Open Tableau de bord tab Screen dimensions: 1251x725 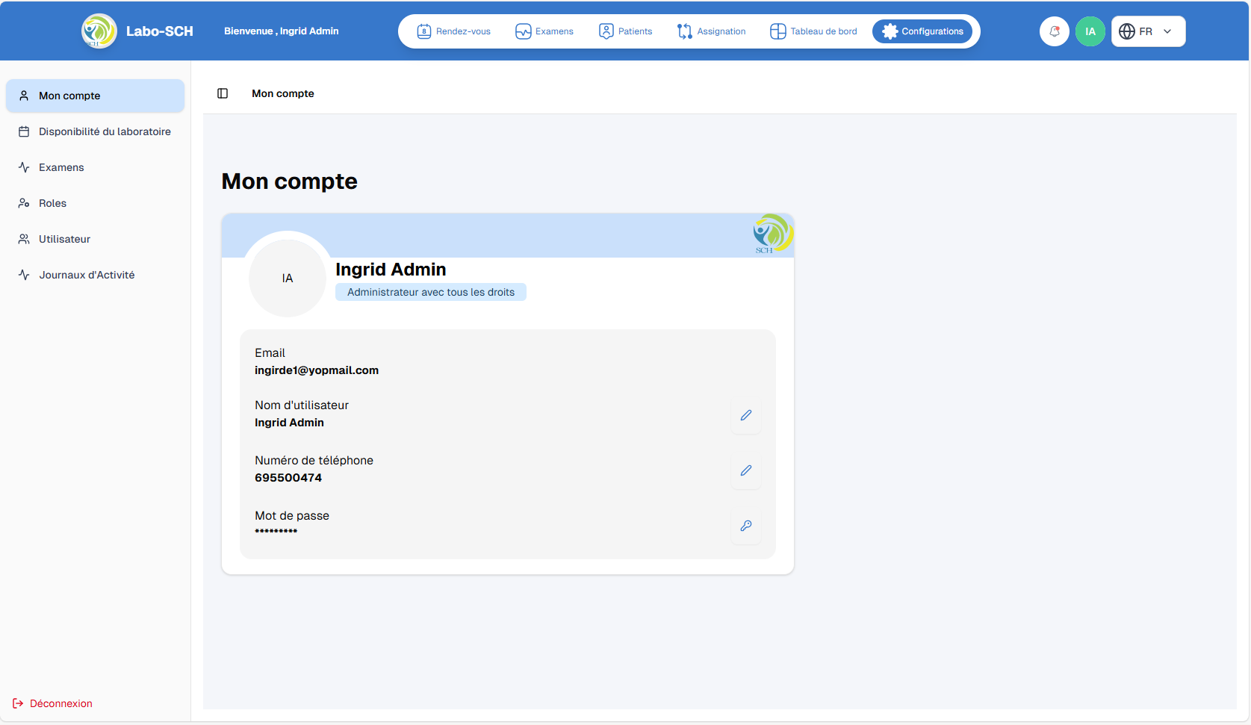coord(813,31)
